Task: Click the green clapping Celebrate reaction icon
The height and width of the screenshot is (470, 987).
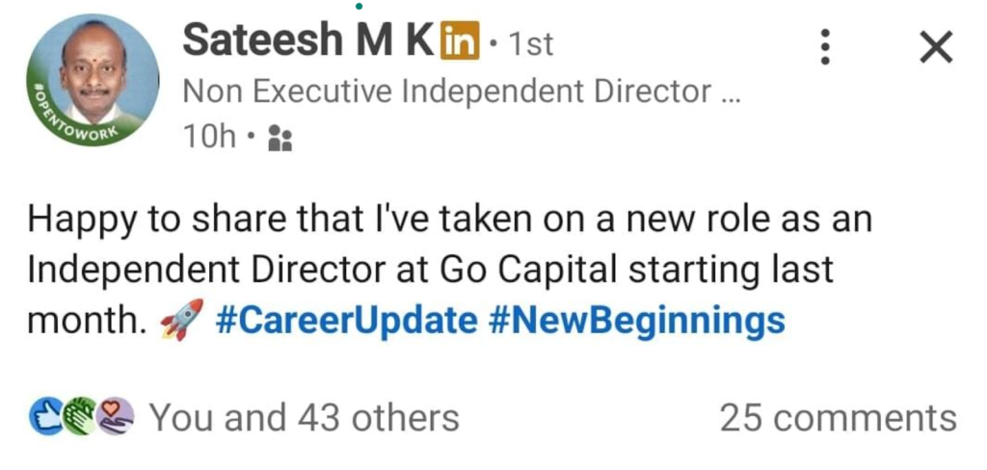Action: click(x=80, y=418)
